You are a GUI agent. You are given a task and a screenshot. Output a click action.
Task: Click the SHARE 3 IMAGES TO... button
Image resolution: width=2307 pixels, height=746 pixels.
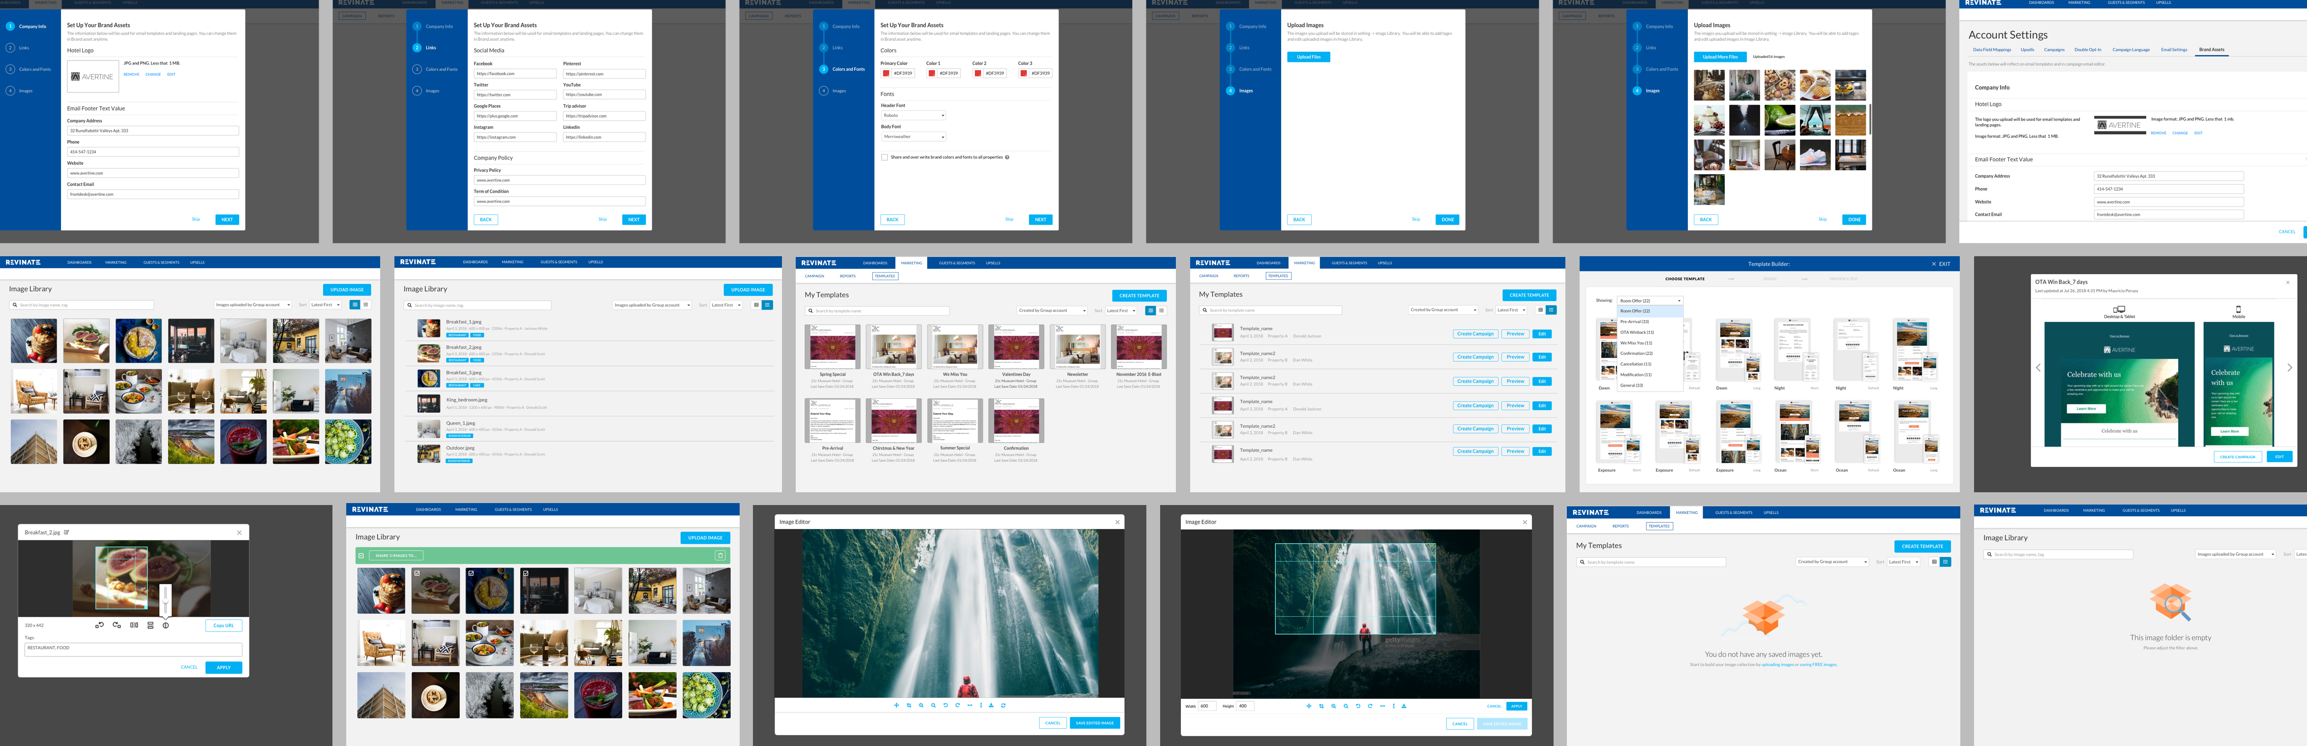(x=395, y=555)
